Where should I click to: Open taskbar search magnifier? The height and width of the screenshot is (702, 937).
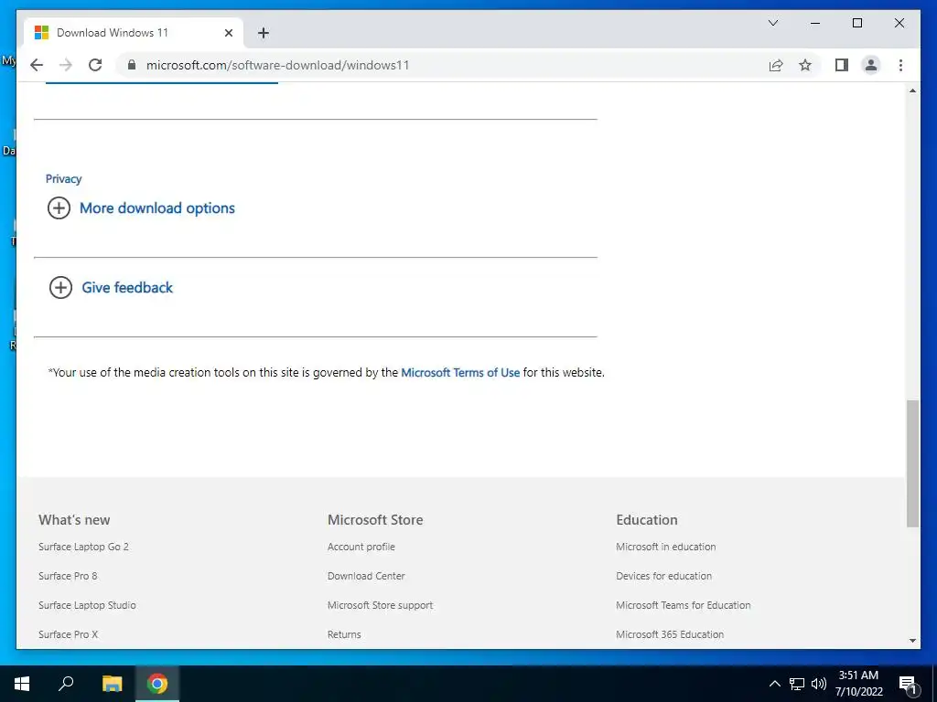point(66,684)
